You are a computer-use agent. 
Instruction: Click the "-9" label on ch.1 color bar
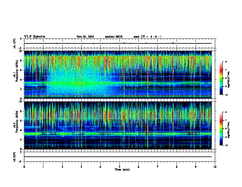tap(226, 86)
